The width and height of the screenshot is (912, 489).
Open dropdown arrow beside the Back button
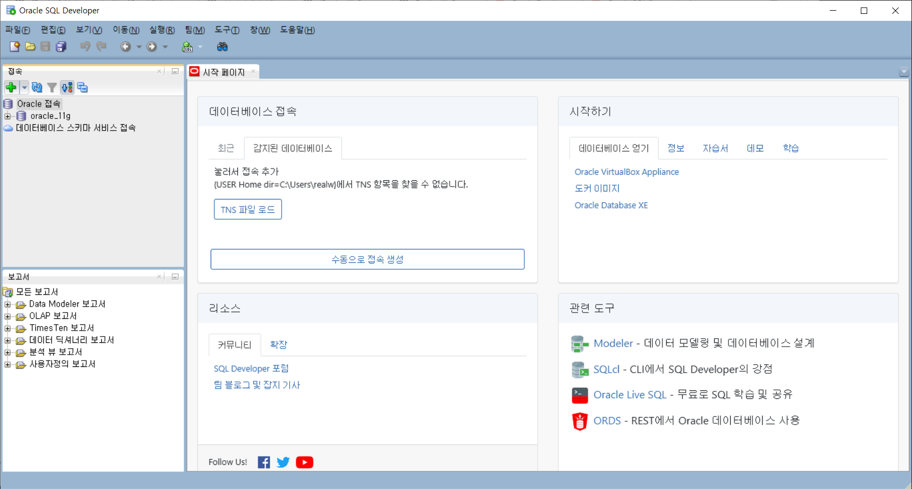139,47
